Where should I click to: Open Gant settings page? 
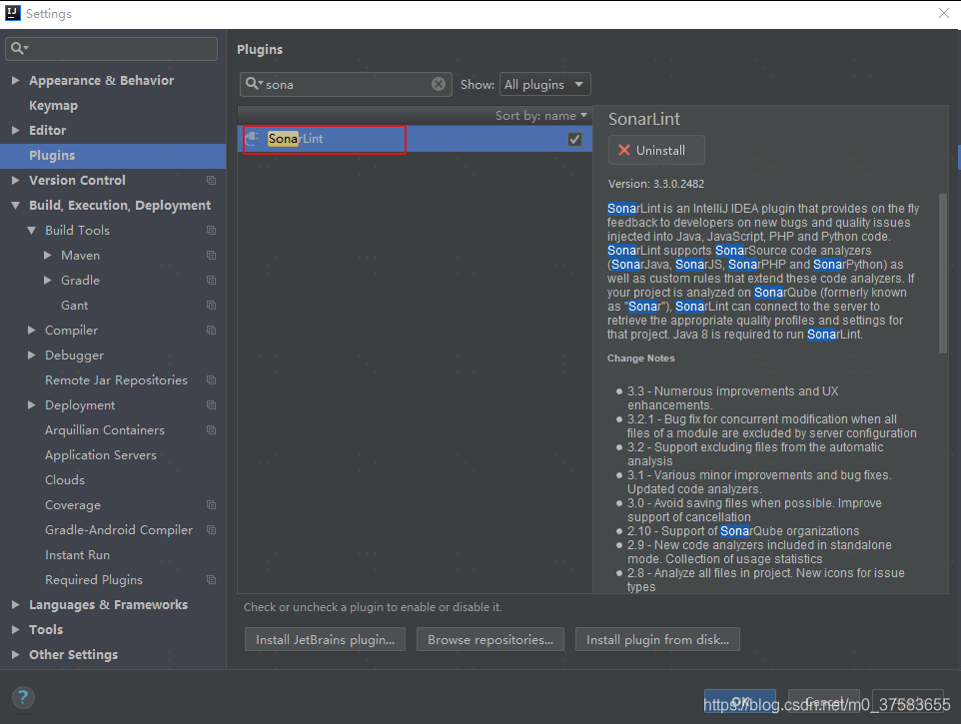click(74, 305)
